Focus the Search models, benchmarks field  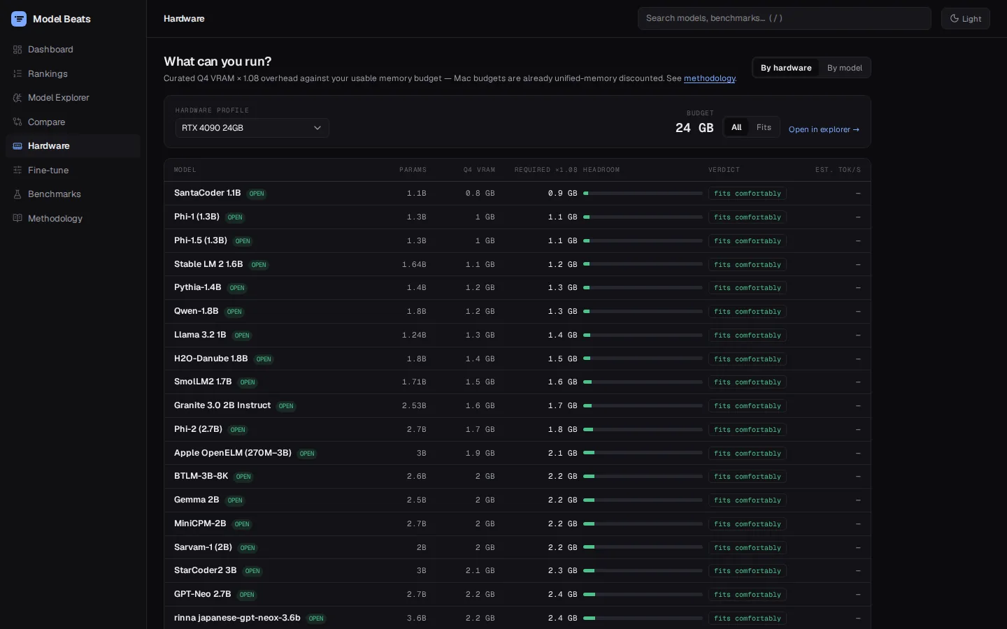tap(784, 18)
